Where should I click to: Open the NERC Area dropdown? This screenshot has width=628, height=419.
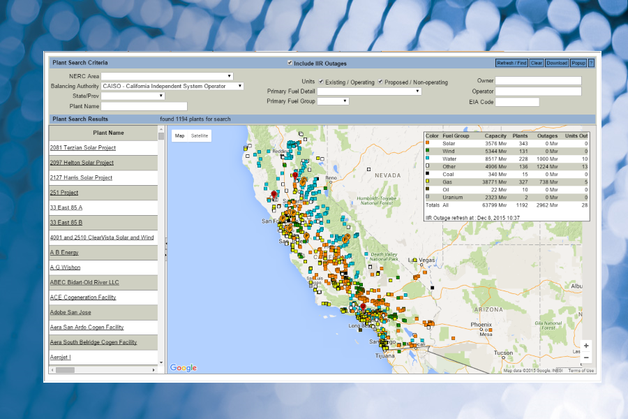click(x=167, y=76)
